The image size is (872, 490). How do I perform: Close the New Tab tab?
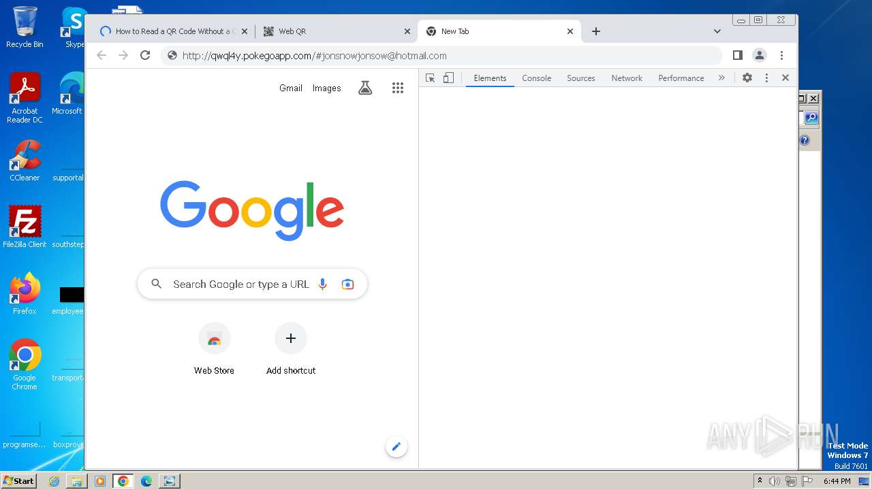[570, 31]
